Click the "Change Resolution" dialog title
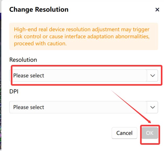 (39, 10)
